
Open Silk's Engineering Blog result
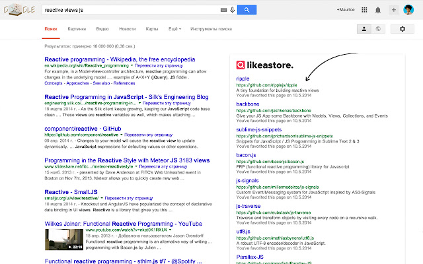point(126,97)
